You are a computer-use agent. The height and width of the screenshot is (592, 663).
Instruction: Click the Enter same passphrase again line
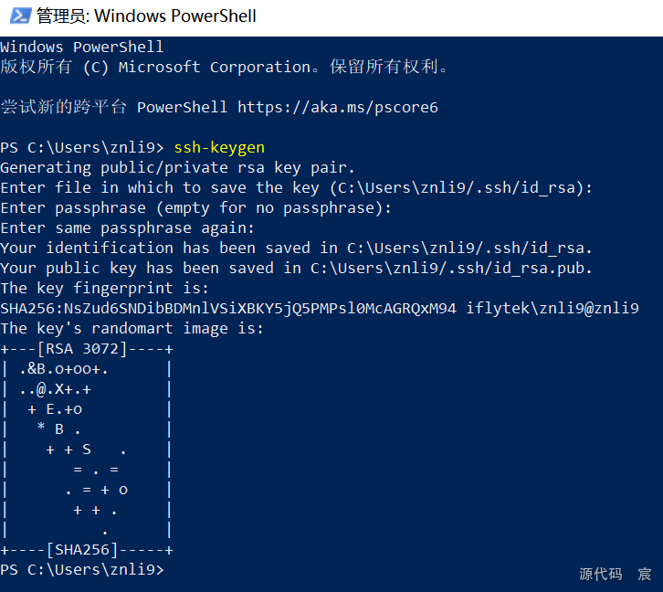point(127,227)
